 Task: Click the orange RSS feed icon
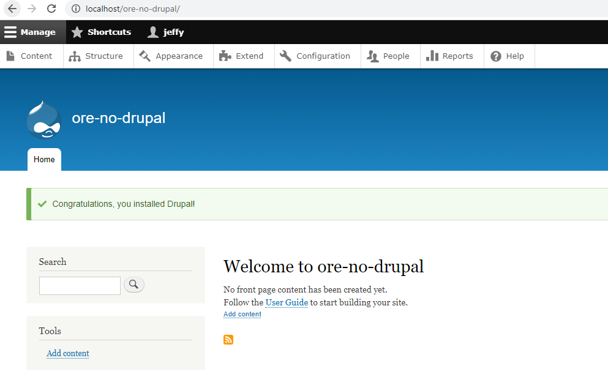point(228,340)
